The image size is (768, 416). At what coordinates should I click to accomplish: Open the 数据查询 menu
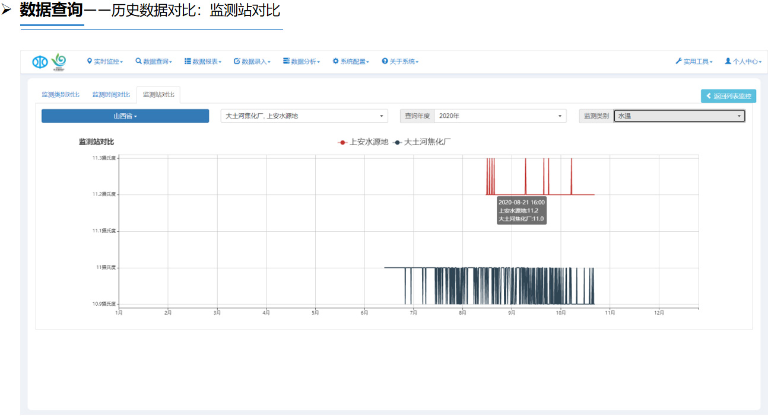[x=154, y=62]
